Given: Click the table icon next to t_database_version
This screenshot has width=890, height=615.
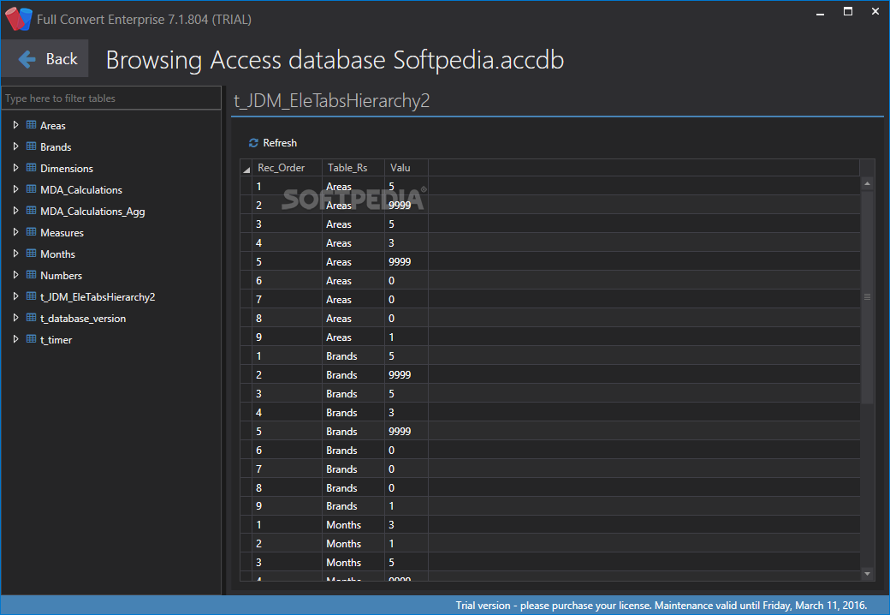Looking at the screenshot, I should click(31, 318).
